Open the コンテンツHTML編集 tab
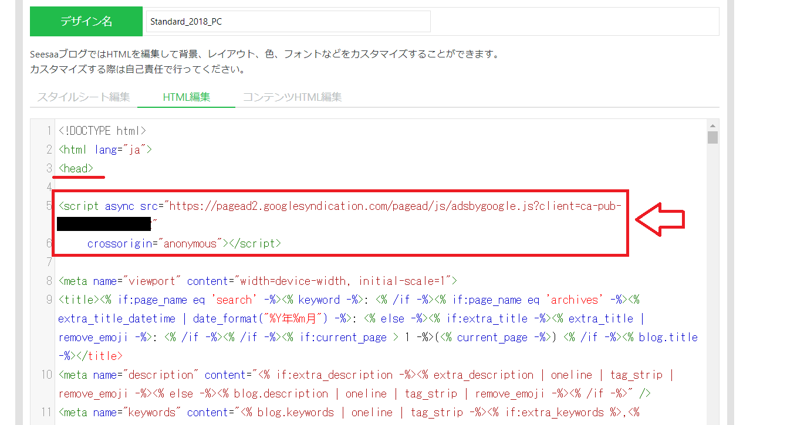The width and height of the screenshot is (787, 425). click(292, 97)
